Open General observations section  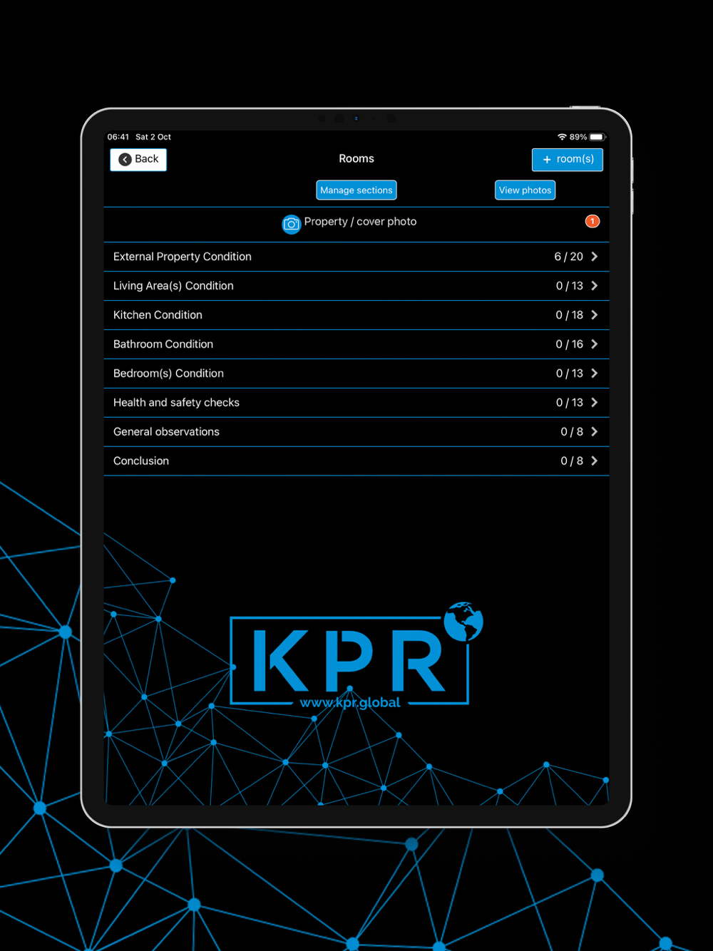(x=356, y=432)
